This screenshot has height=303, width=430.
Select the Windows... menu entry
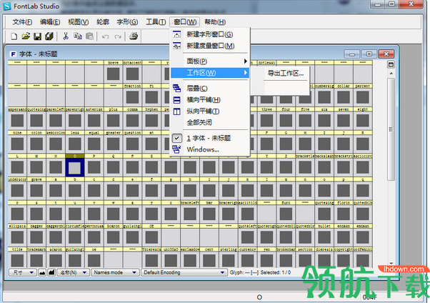(x=203, y=149)
